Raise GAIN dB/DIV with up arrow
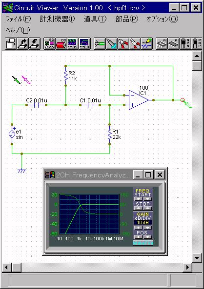This screenshot has width=204, height=289. tap(147, 228)
